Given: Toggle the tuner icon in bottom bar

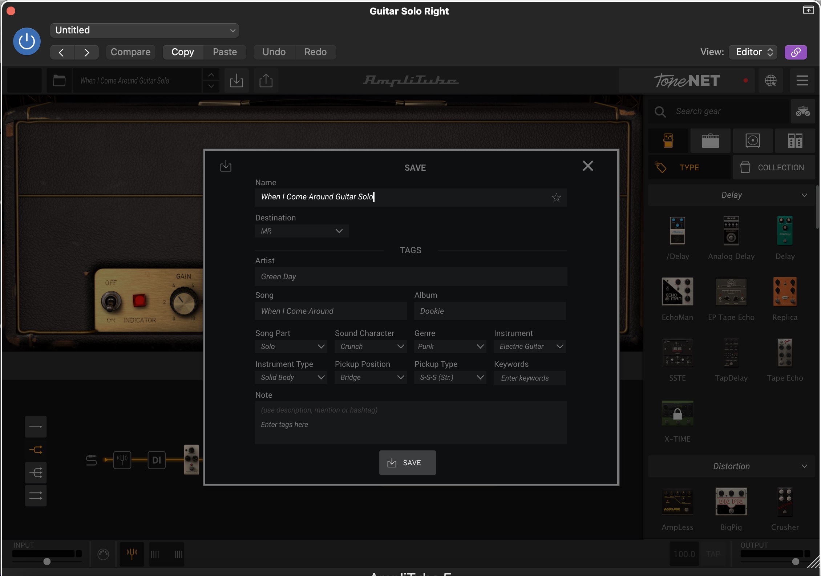Looking at the screenshot, I should point(132,554).
